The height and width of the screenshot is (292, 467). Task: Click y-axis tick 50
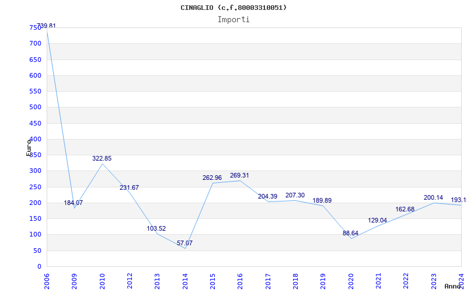coord(37,251)
